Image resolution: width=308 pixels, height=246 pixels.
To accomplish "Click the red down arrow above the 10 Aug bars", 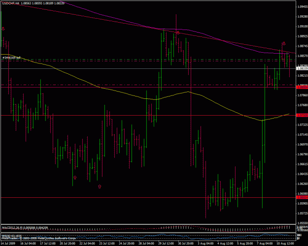I will pos(284,44).
